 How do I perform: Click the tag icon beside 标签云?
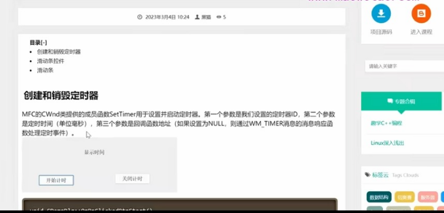coord(367,175)
